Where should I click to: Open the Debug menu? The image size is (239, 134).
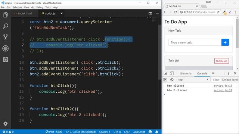click(x=40, y=7)
